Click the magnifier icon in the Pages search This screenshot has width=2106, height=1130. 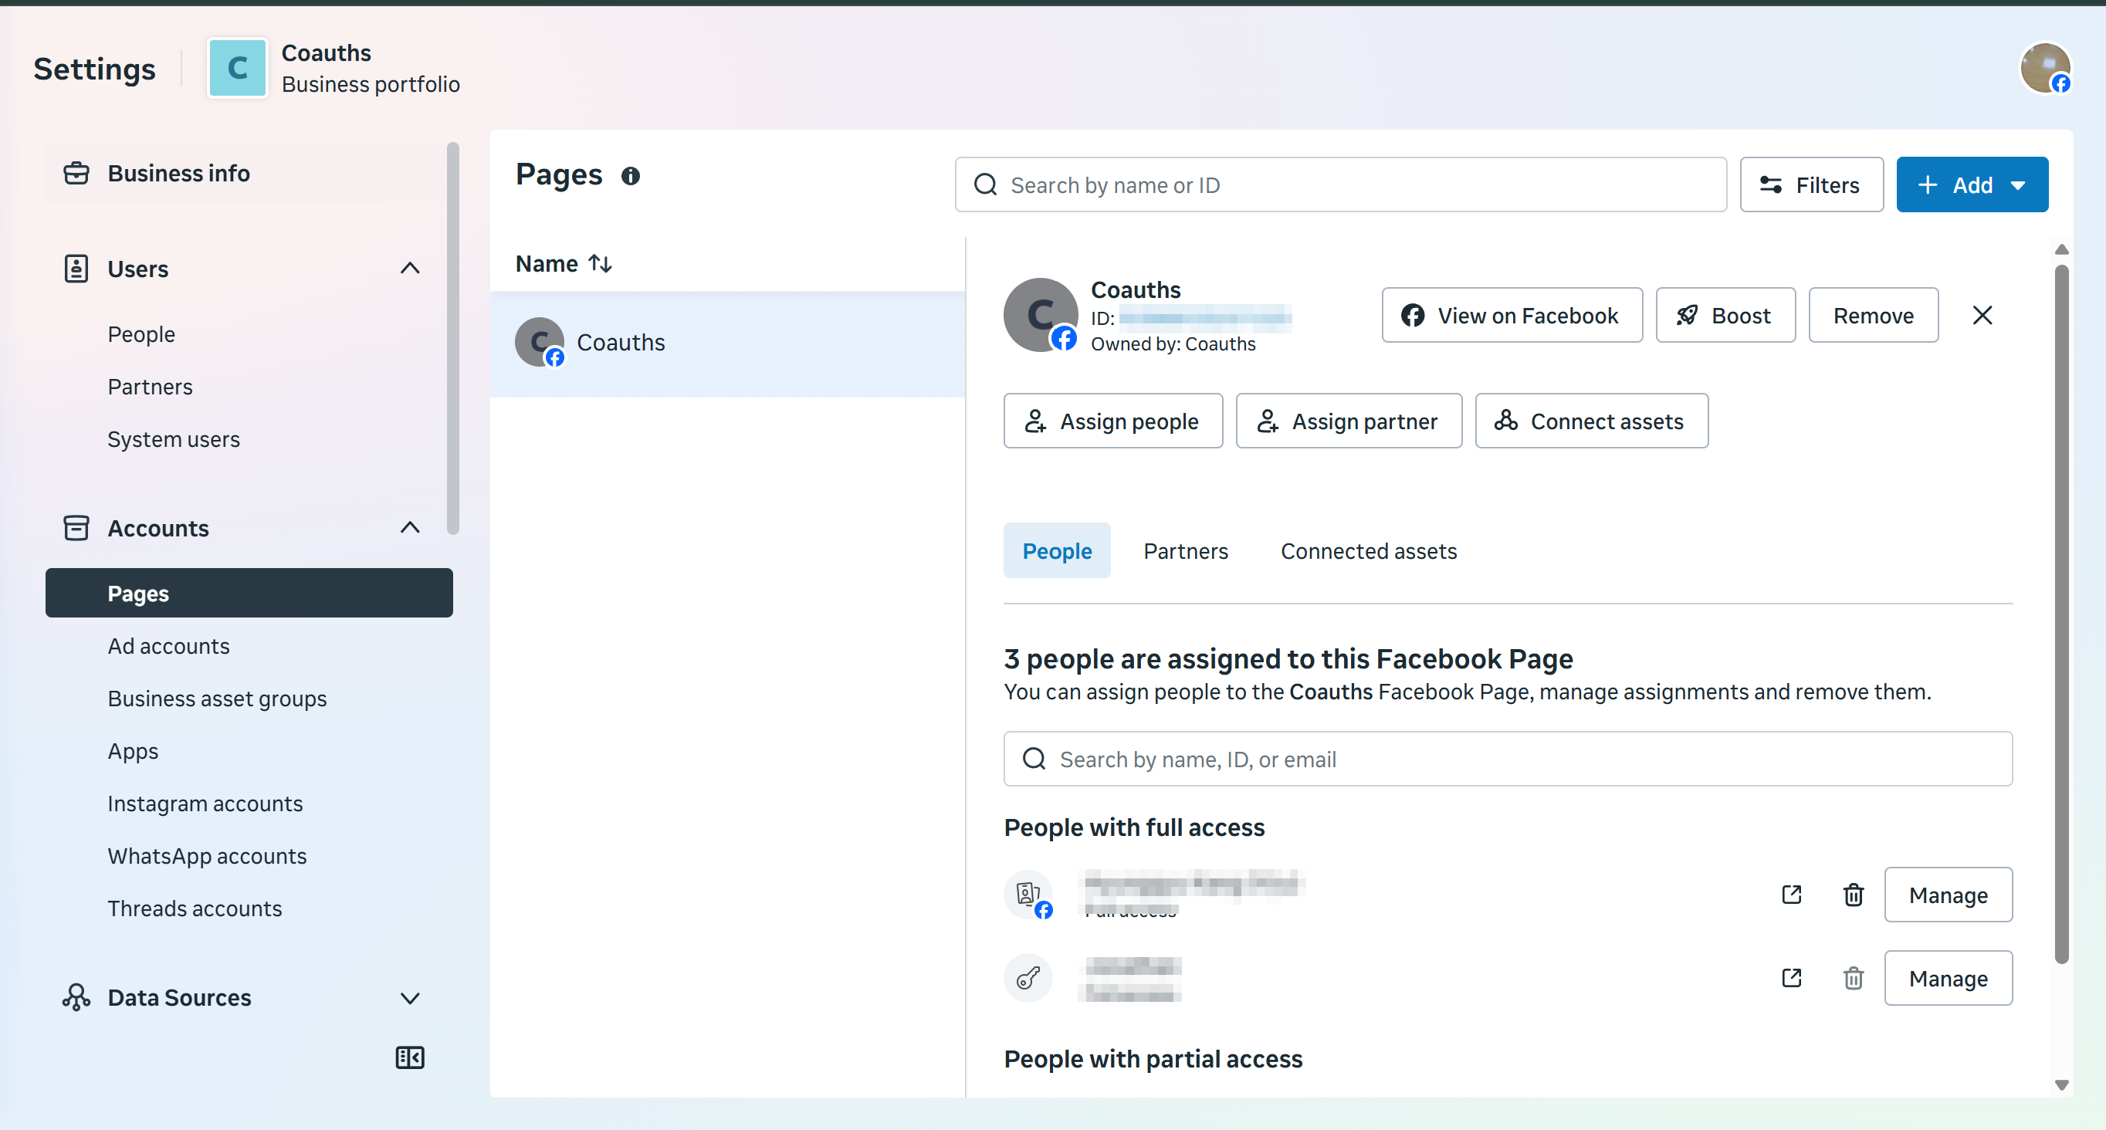[985, 184]
